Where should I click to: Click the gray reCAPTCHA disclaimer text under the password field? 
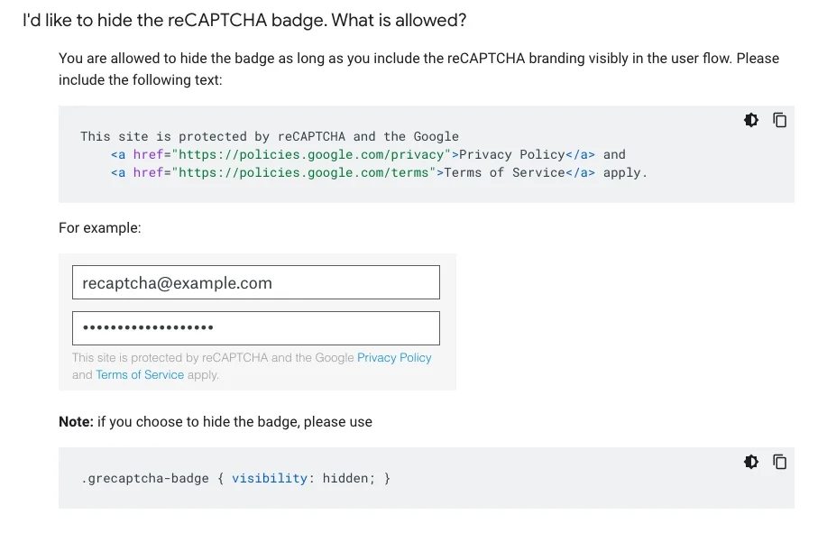213,357
